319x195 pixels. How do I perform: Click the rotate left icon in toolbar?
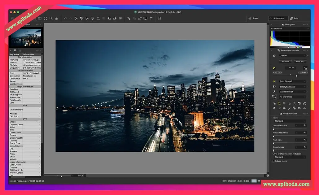[109, 19]
